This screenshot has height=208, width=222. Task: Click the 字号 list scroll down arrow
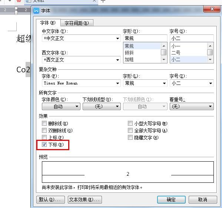click(x=210, y=59)
